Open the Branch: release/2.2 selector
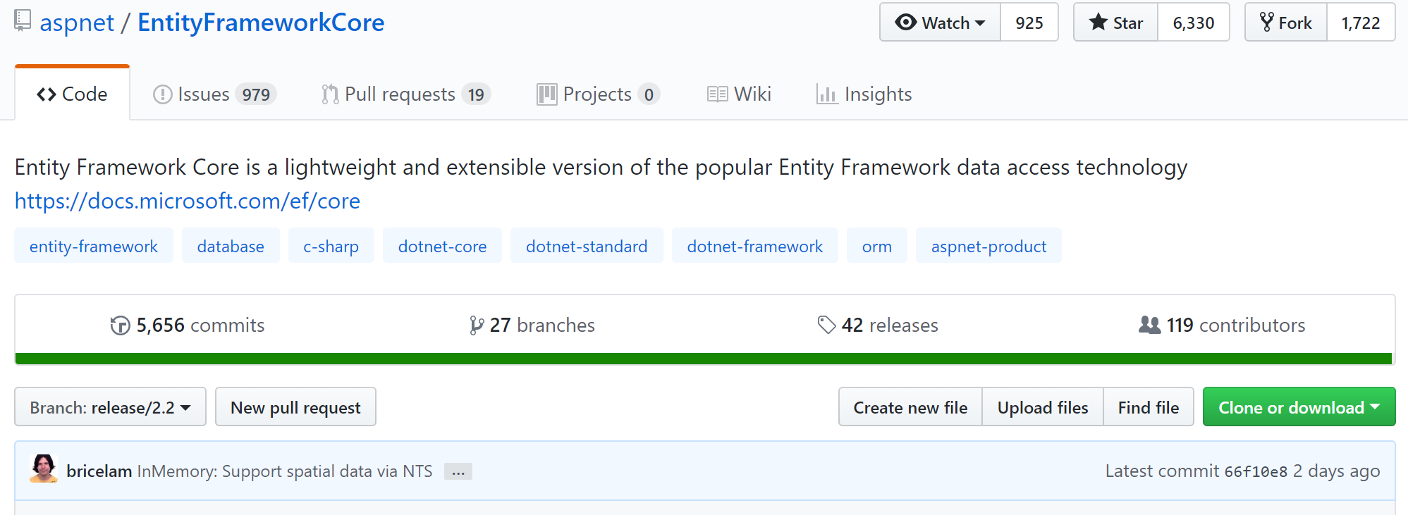The width and height of the screenshot is (1408, 515). point(110,407)
